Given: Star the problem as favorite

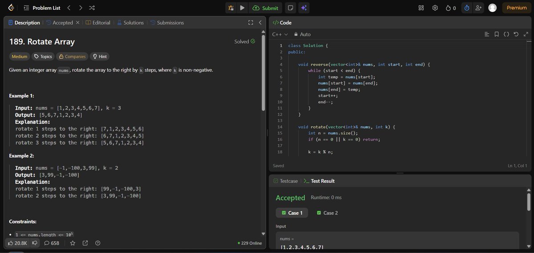Looking at the screenshot, I should click(73, 243).
